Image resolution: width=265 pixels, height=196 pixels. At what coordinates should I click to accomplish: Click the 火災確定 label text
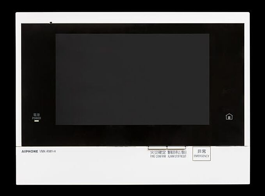[158, 152]
